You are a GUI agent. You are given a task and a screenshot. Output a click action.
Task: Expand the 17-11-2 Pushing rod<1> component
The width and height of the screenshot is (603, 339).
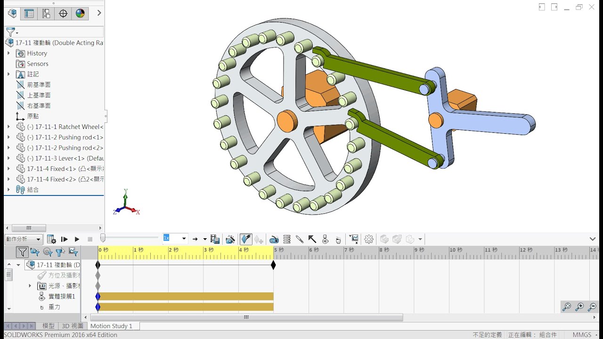click(8, 137)
